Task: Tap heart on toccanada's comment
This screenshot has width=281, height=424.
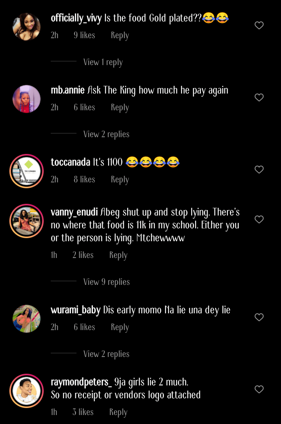Action: tap(259, 170)
